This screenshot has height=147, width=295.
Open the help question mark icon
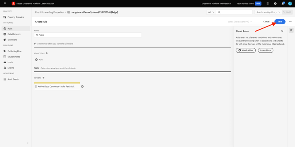[275, 4]
